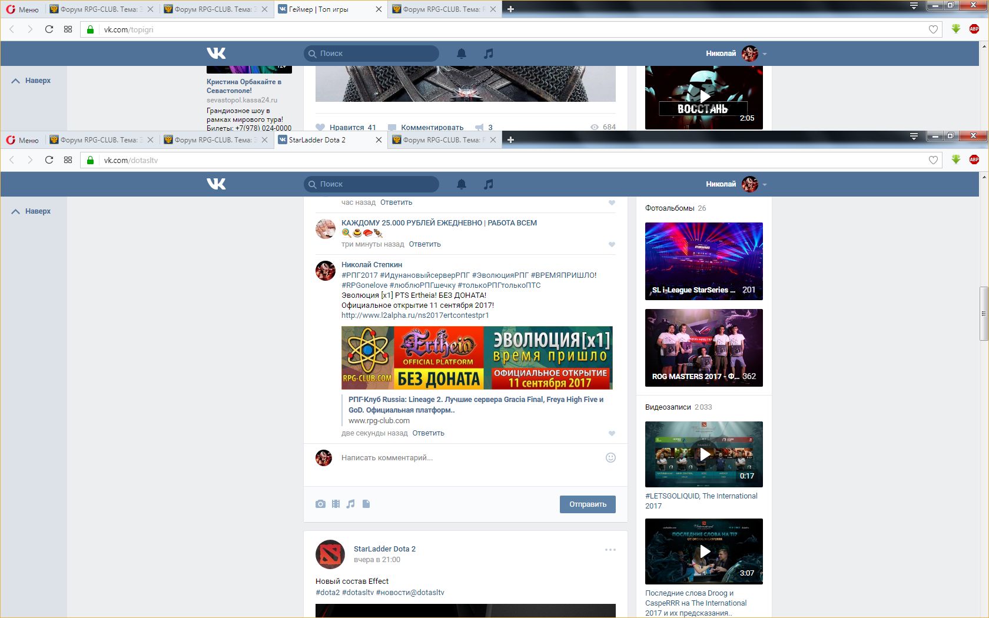This screenshot has width=989, height=618.
Task: Click Наверх in the topigri window
Action: [x=31, y=81]
